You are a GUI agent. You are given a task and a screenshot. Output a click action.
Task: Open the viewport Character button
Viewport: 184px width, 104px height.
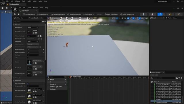point(76,18)
